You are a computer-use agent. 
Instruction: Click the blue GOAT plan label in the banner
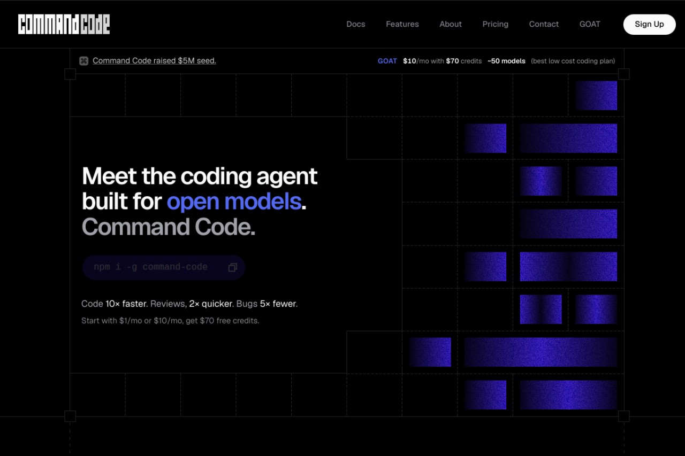tap(387, 61)
